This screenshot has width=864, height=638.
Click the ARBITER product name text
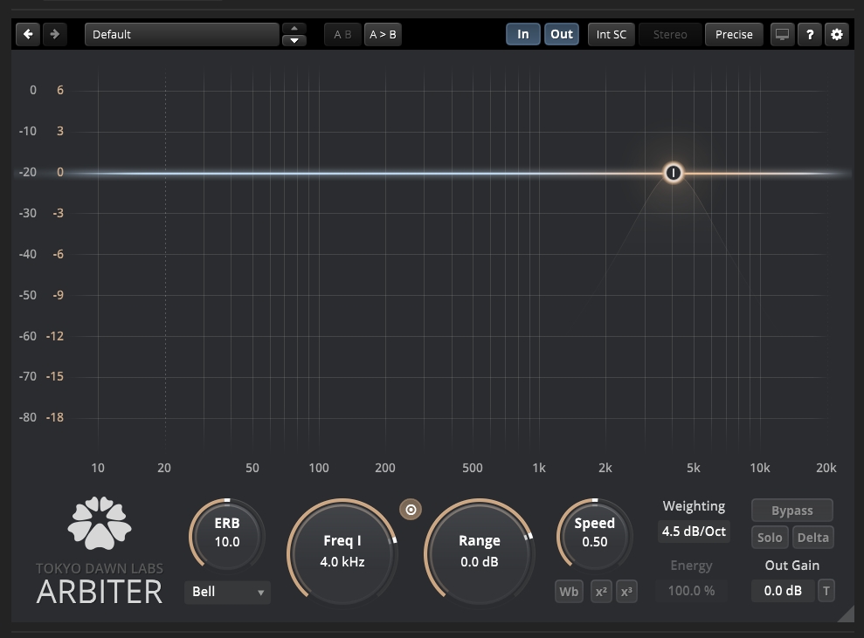100,592
